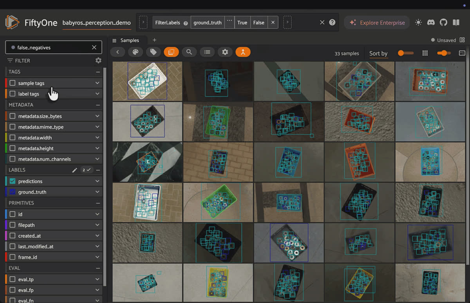
Task: Expand the sample tags filter chevron
Action: (97, 83)
